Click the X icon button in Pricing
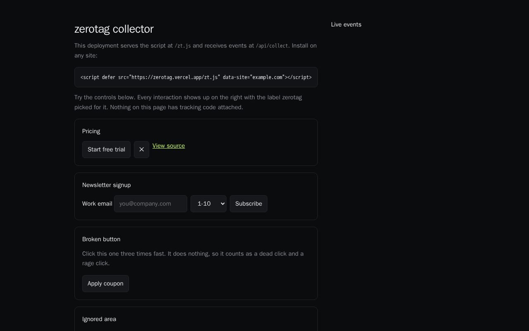529x331 pixels. click(141, 149)
